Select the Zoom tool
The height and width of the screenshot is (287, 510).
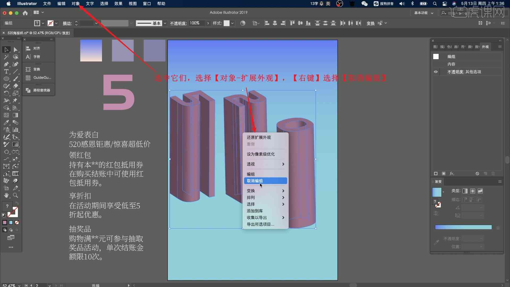[16, 195]
